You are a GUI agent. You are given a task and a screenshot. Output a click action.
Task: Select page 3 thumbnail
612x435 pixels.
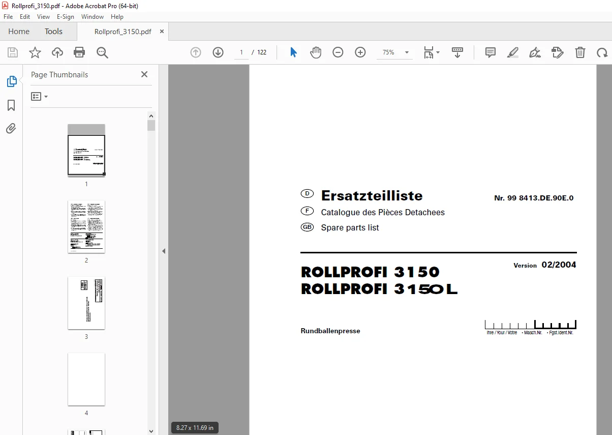[86, 303]
